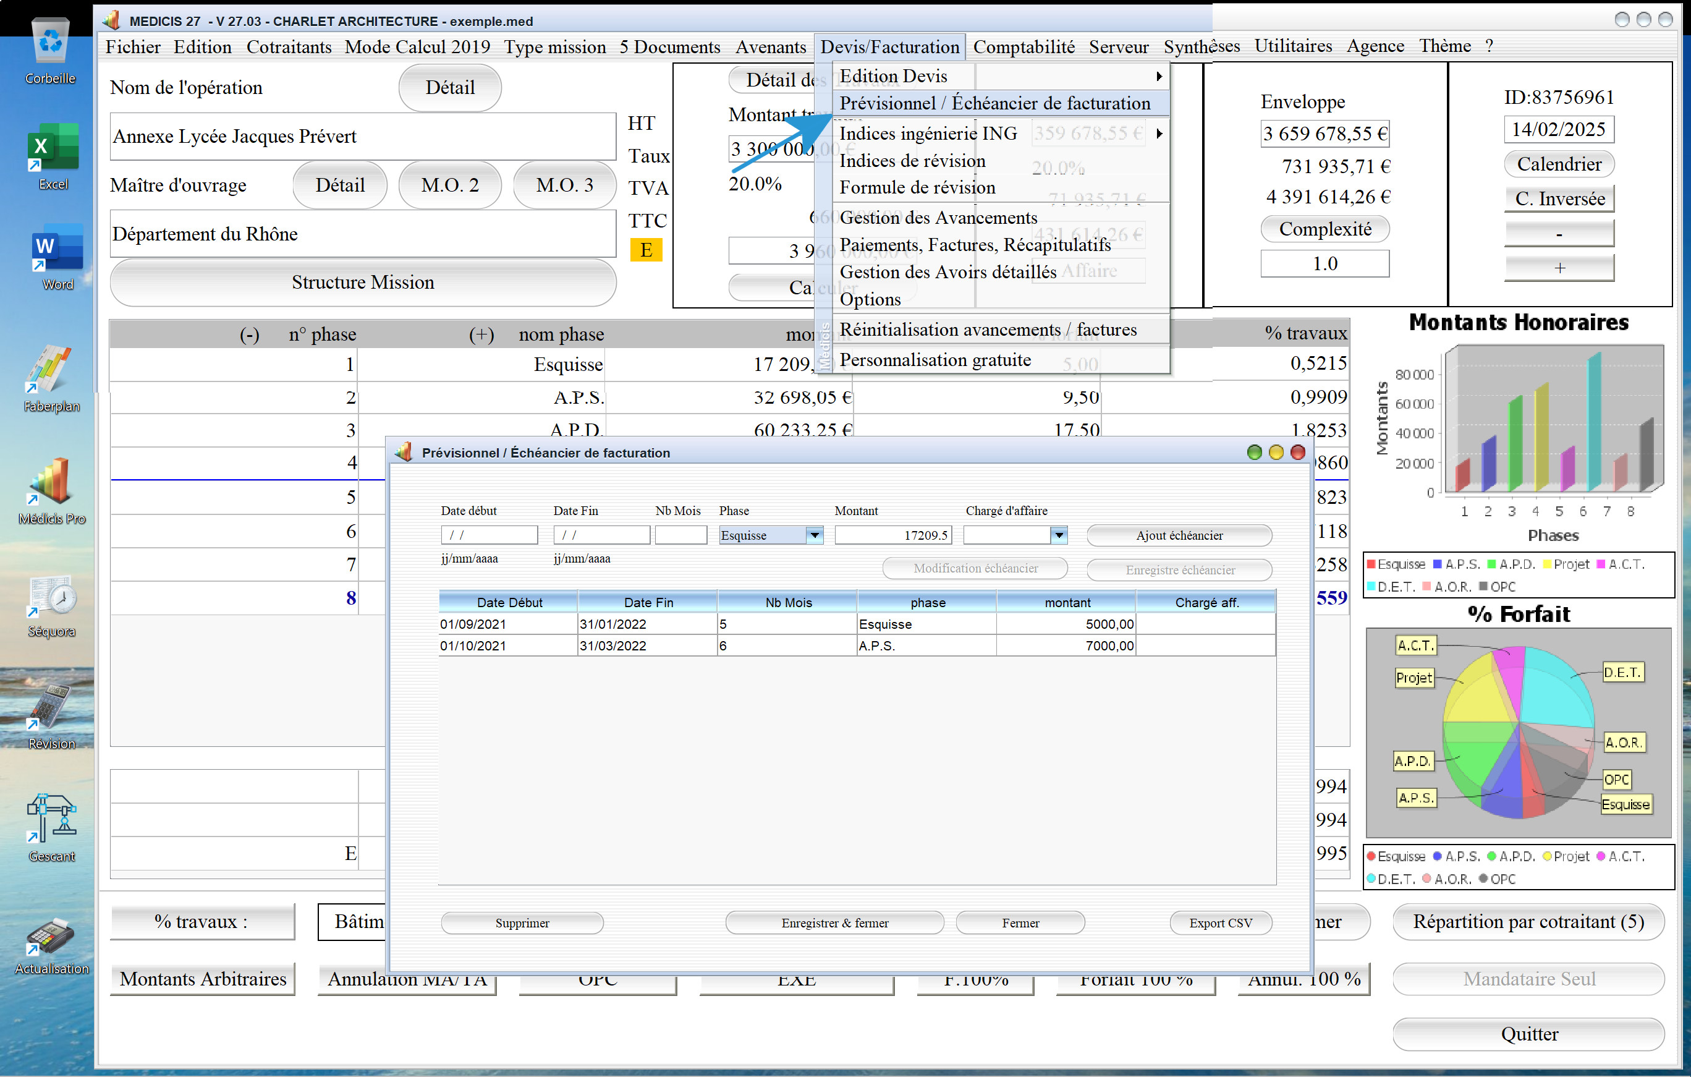Viewport: 1691px width, 1077px height.
Task: Click the Date Fin input field
Action: coord(601,535)
